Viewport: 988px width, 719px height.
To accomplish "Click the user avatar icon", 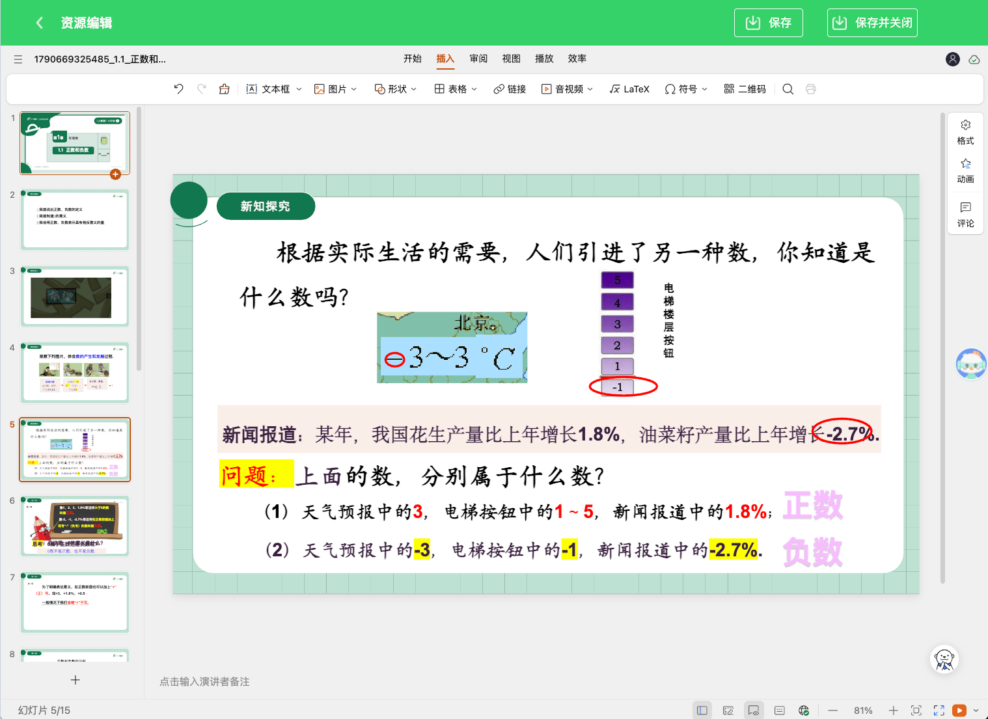I will tap(953, 59).
